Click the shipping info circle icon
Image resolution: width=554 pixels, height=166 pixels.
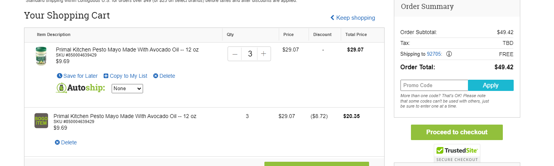click(449, 54)
